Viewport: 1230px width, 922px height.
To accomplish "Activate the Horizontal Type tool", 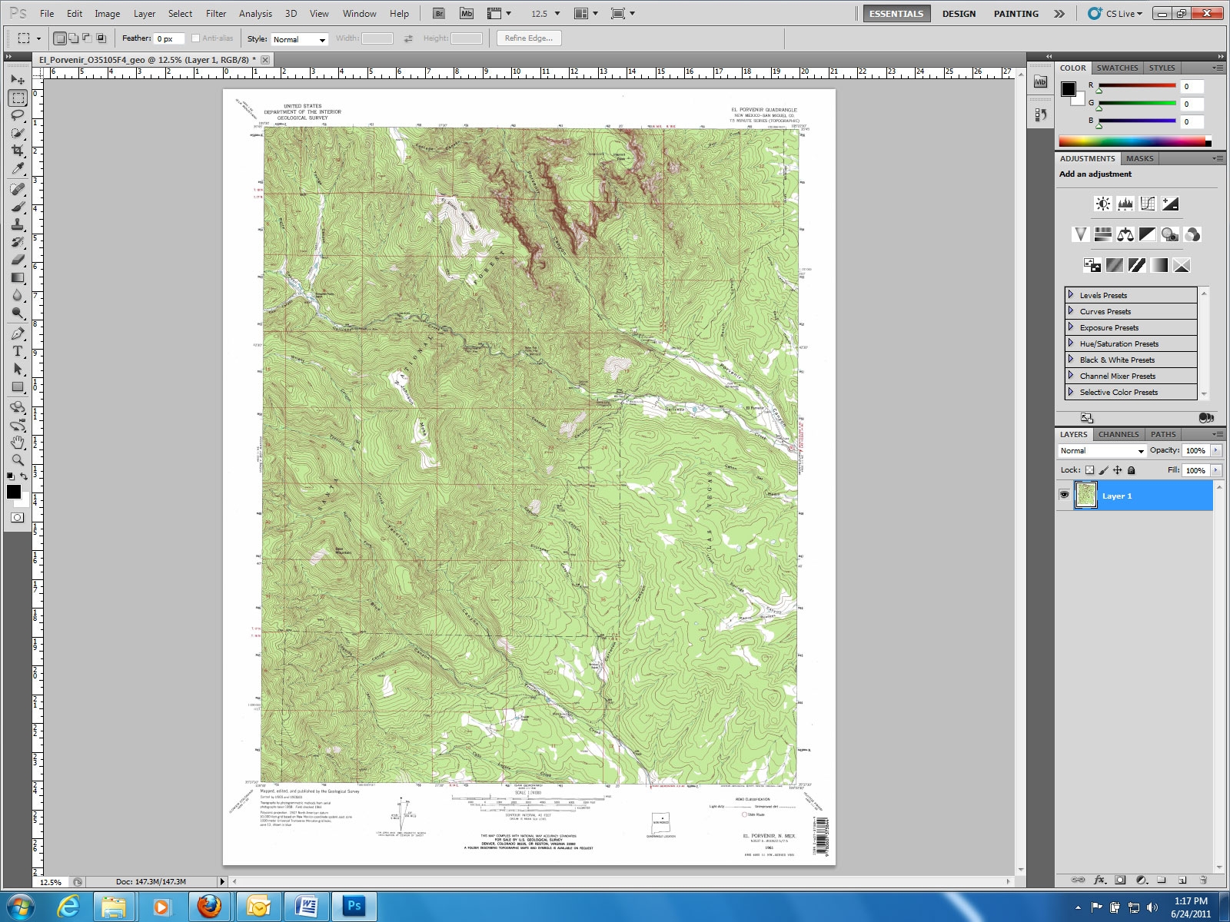I will coord(17,351).
